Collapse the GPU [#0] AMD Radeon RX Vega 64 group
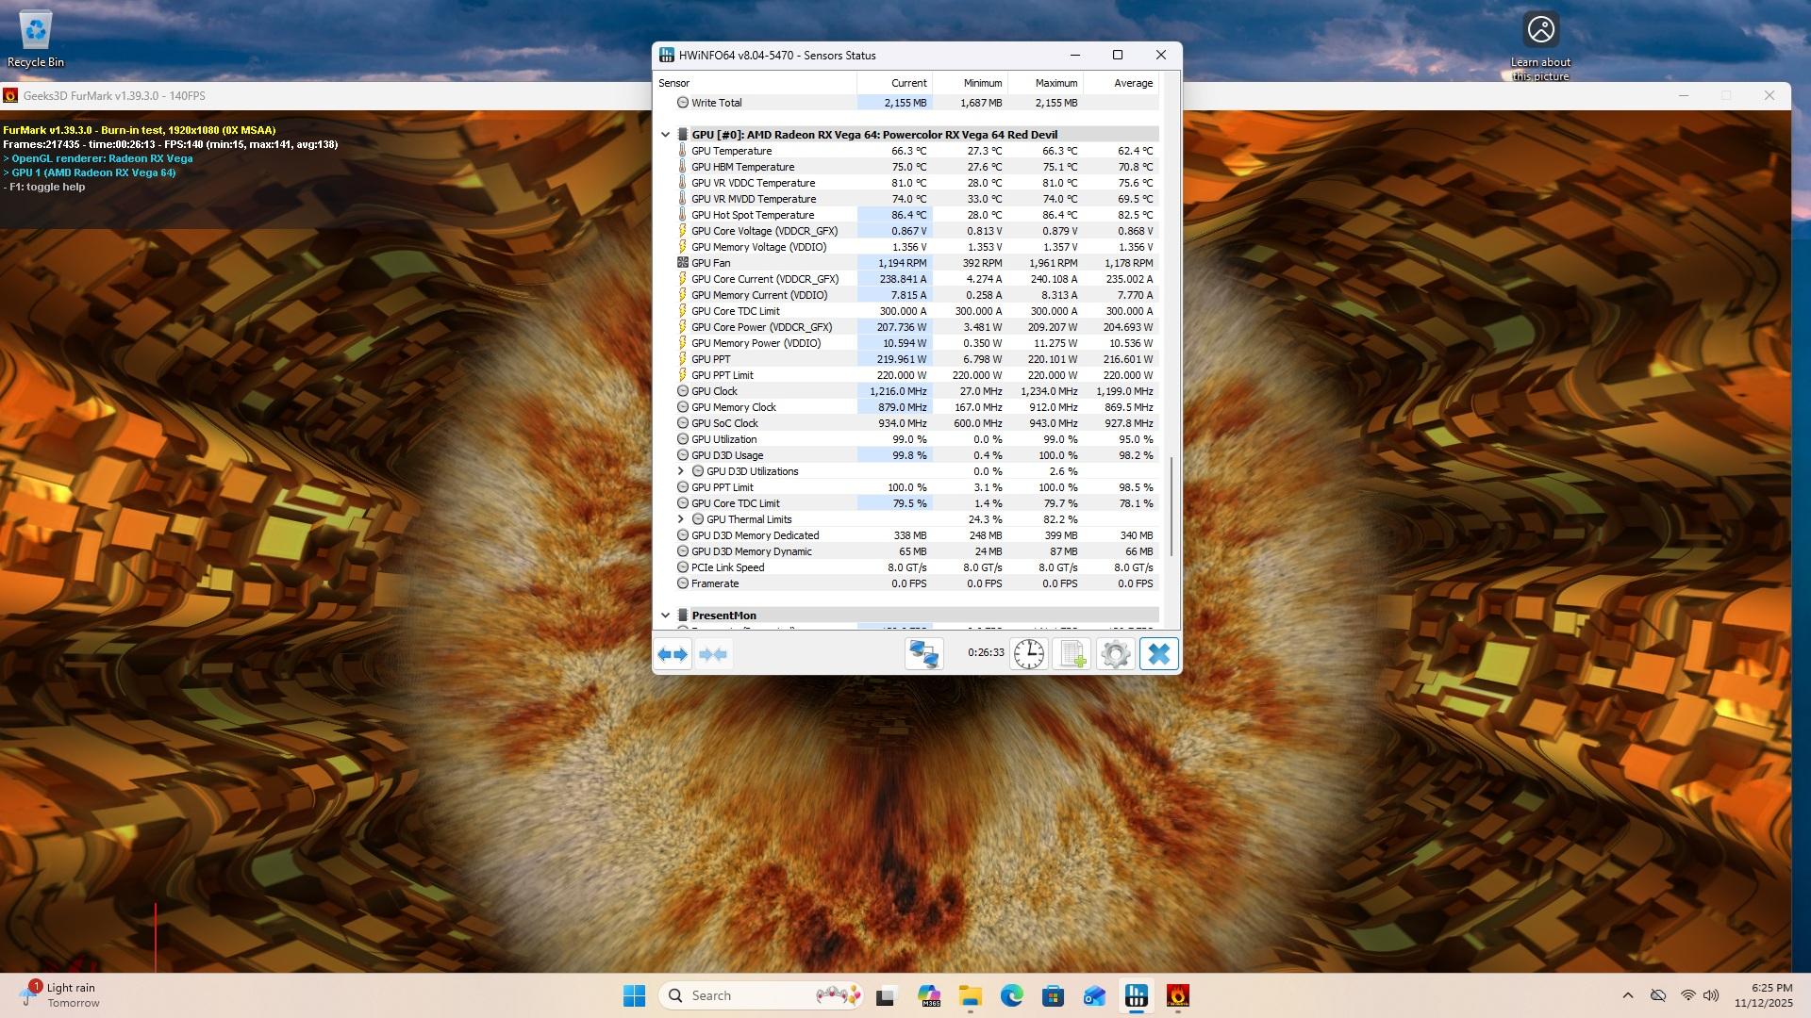1811x1018 pixels. pyautogui.click(x=666, y=135)
